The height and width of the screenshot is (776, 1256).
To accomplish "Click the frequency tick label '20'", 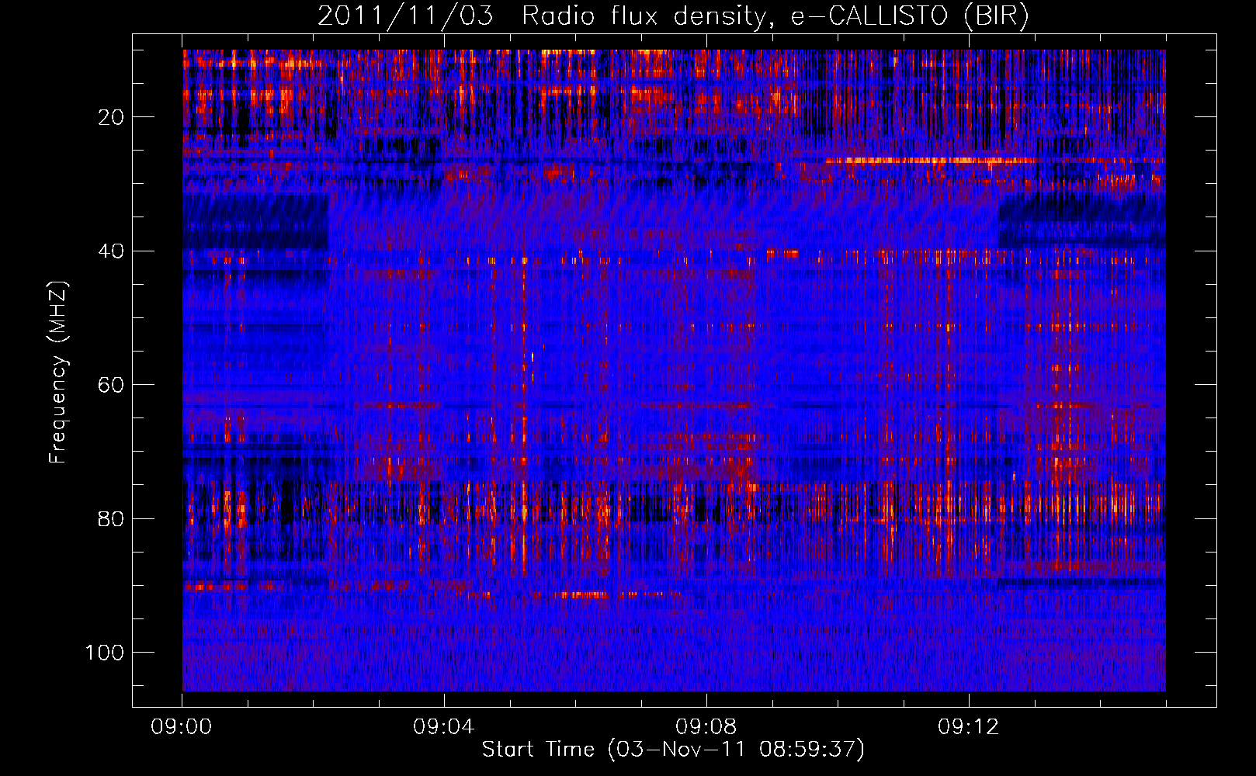I will coord(111,117).
